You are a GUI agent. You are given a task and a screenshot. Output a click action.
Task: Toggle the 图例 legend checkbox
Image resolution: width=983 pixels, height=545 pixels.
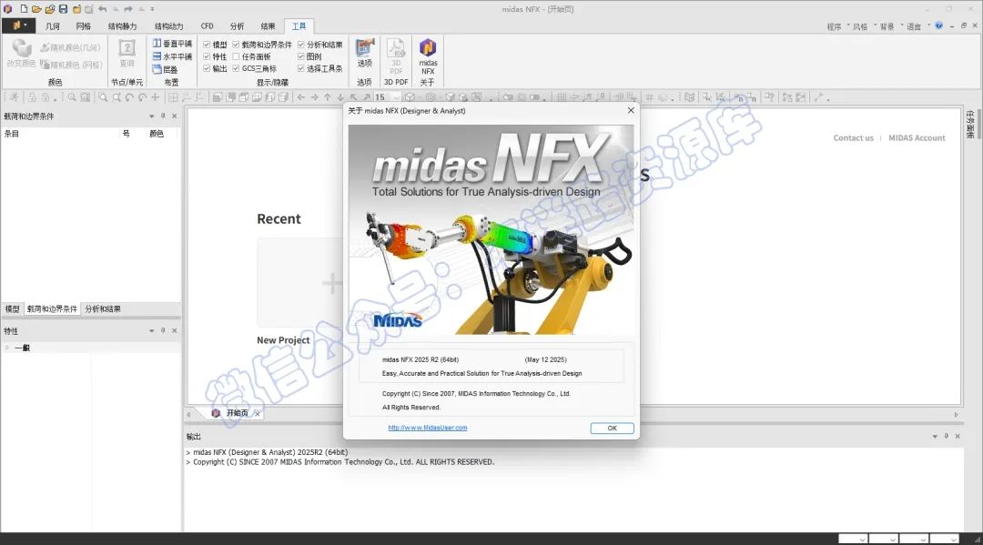point(301,56)
